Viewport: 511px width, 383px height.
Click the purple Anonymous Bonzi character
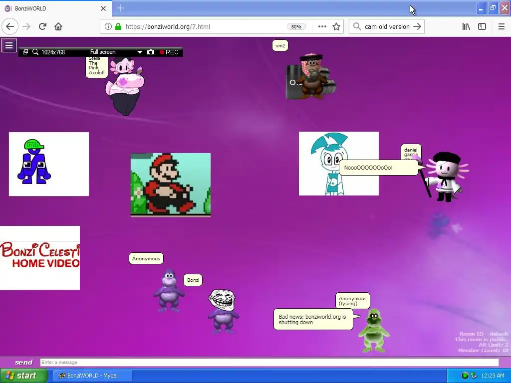click(x=169, y=290)
